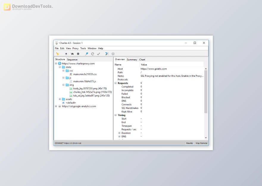Click the static folder icon
The image size is (262, 186).
click(63, 67)
